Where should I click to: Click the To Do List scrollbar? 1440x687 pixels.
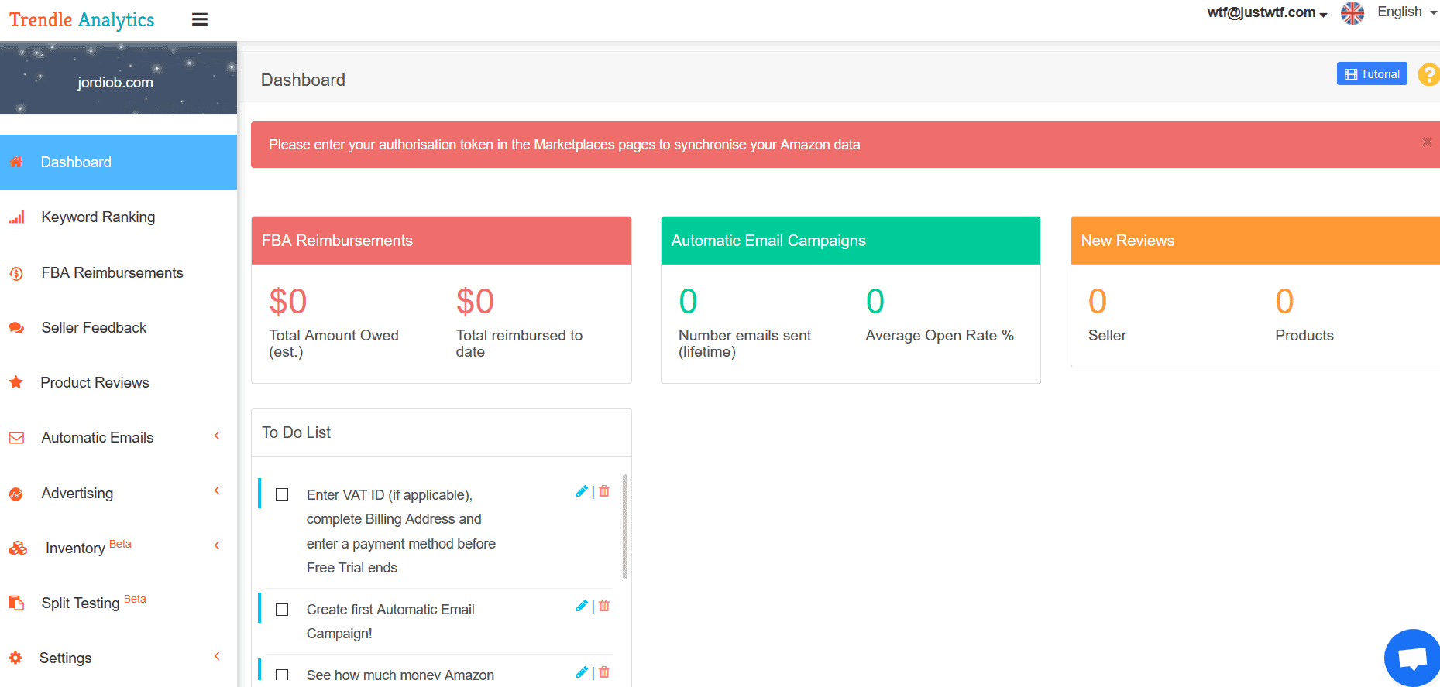(x=624, y=527)
